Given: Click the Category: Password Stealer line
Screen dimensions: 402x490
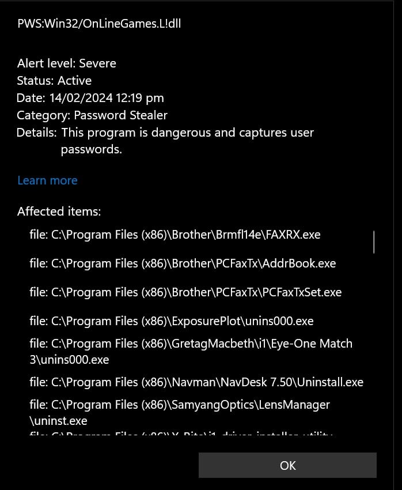Looking at the screenshot, I should pyautogui.click(x=92, y=115).
